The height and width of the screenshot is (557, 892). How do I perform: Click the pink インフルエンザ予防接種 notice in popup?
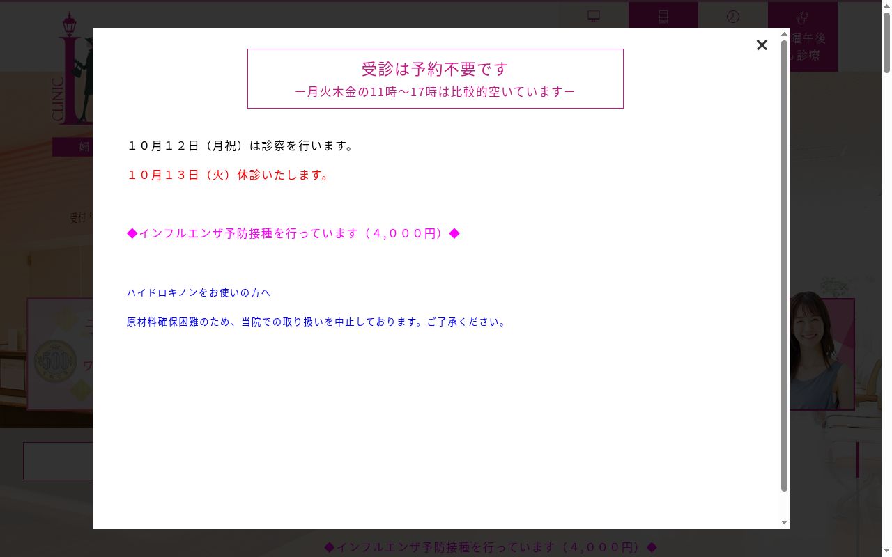coord(293,233)
